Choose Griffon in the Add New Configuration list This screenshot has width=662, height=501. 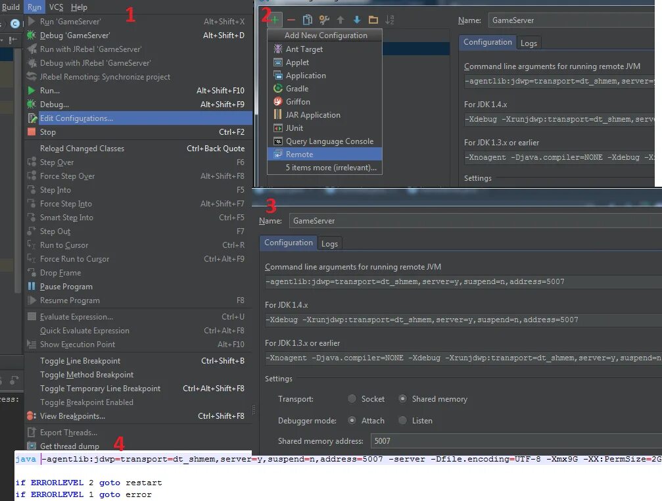click(x=325, y=102)
